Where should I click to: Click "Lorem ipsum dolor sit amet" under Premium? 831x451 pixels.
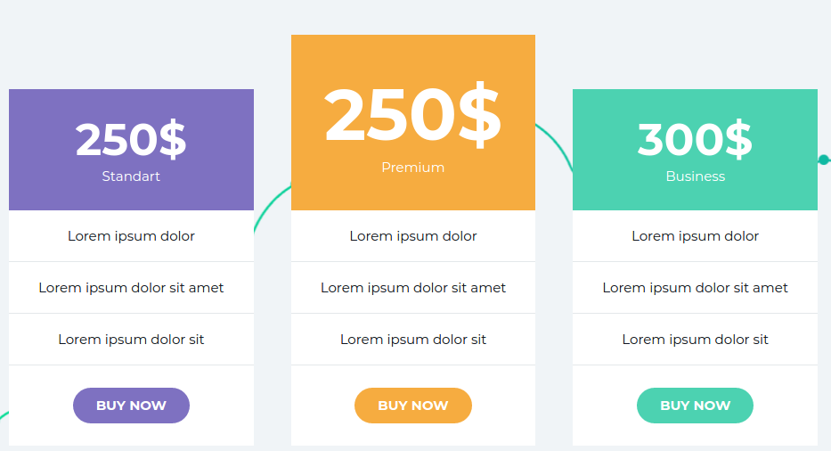tap(412, 288)
